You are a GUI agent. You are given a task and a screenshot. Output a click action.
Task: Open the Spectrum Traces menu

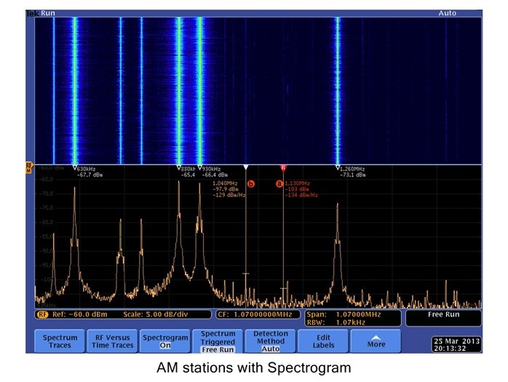[60, 341]
